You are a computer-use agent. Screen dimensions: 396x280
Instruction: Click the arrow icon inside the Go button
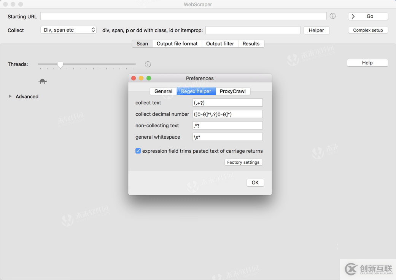pos(354,16)
